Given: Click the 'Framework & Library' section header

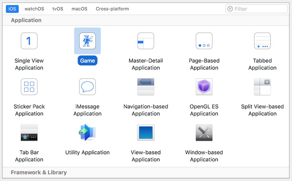Looking at the screenshot, I should [x=39, y=172].
